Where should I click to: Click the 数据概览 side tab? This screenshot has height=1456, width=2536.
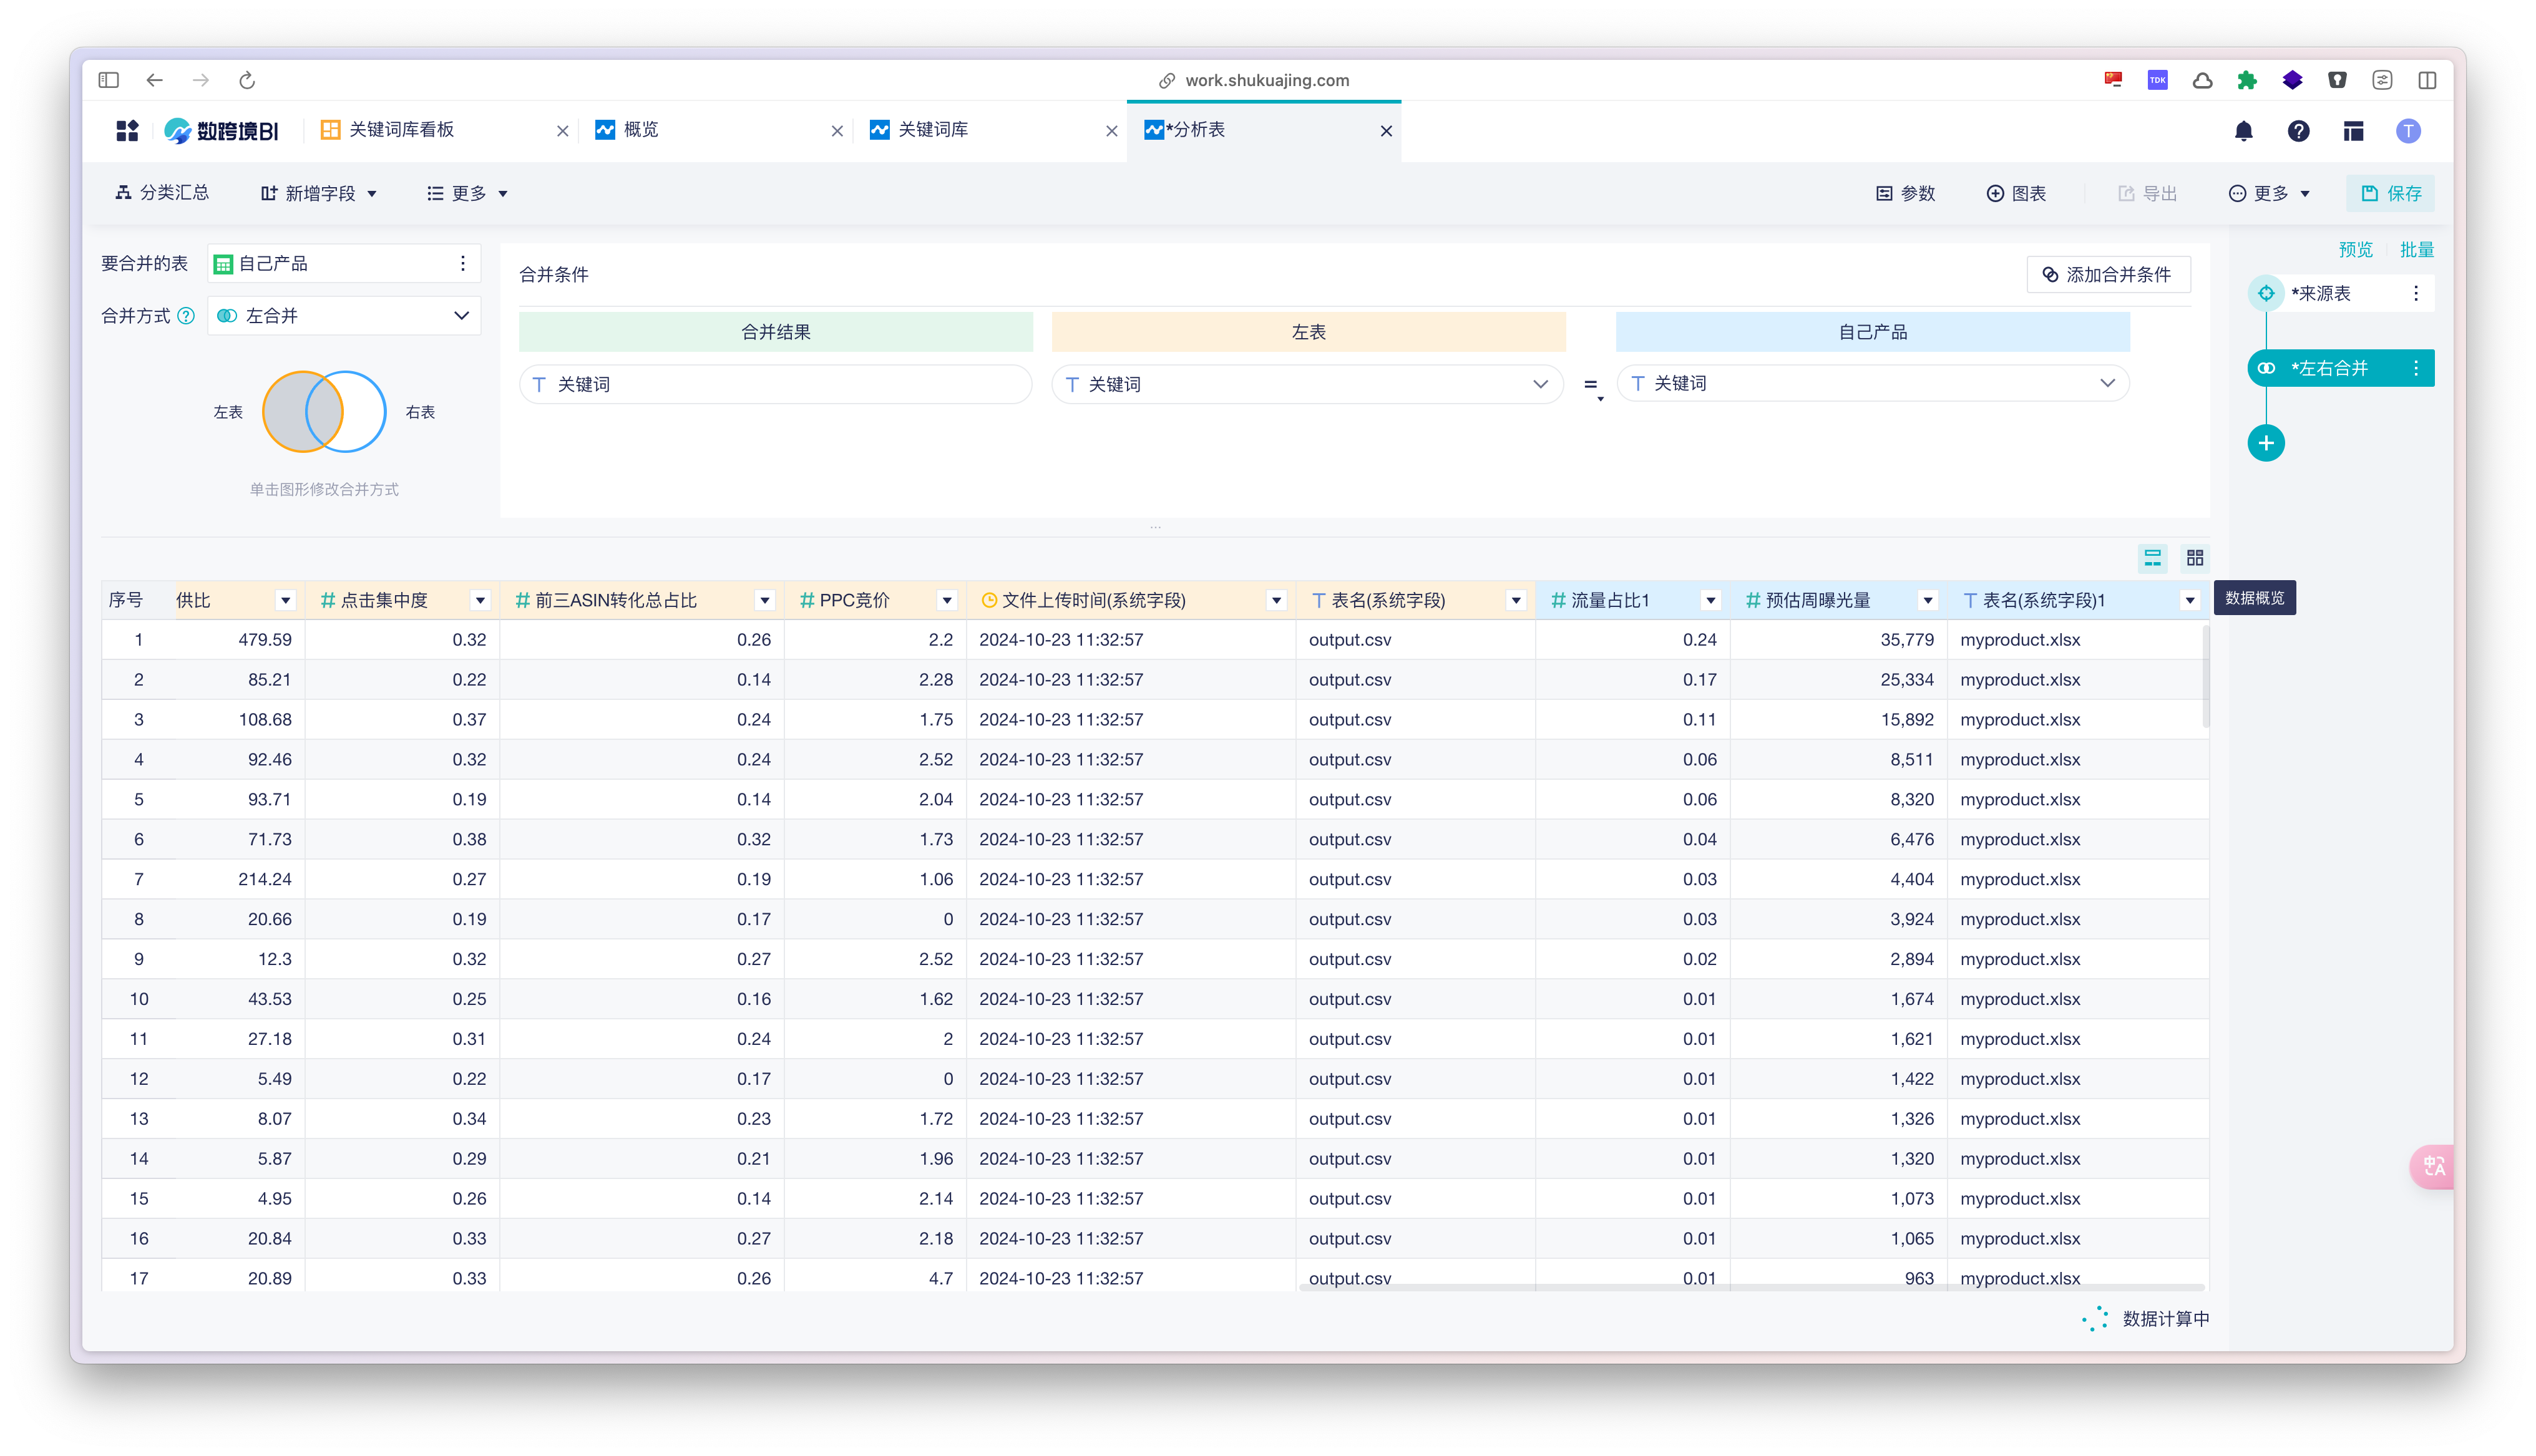click(x=2254, y=598)
